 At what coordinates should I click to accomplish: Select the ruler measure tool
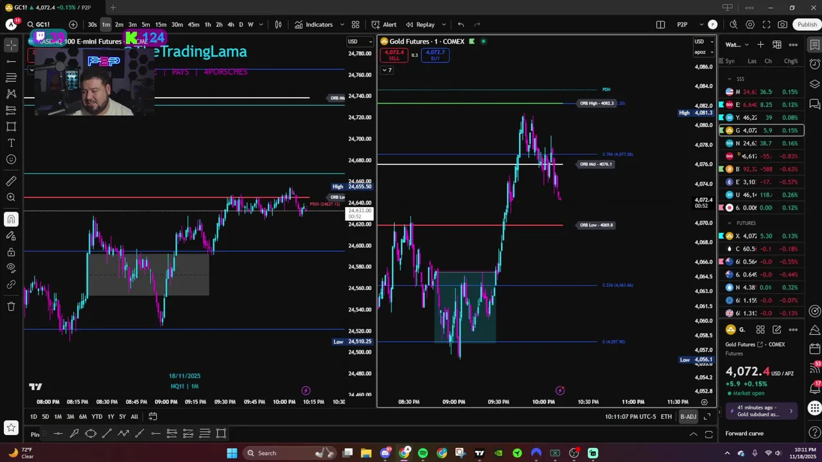pos(11,182)
